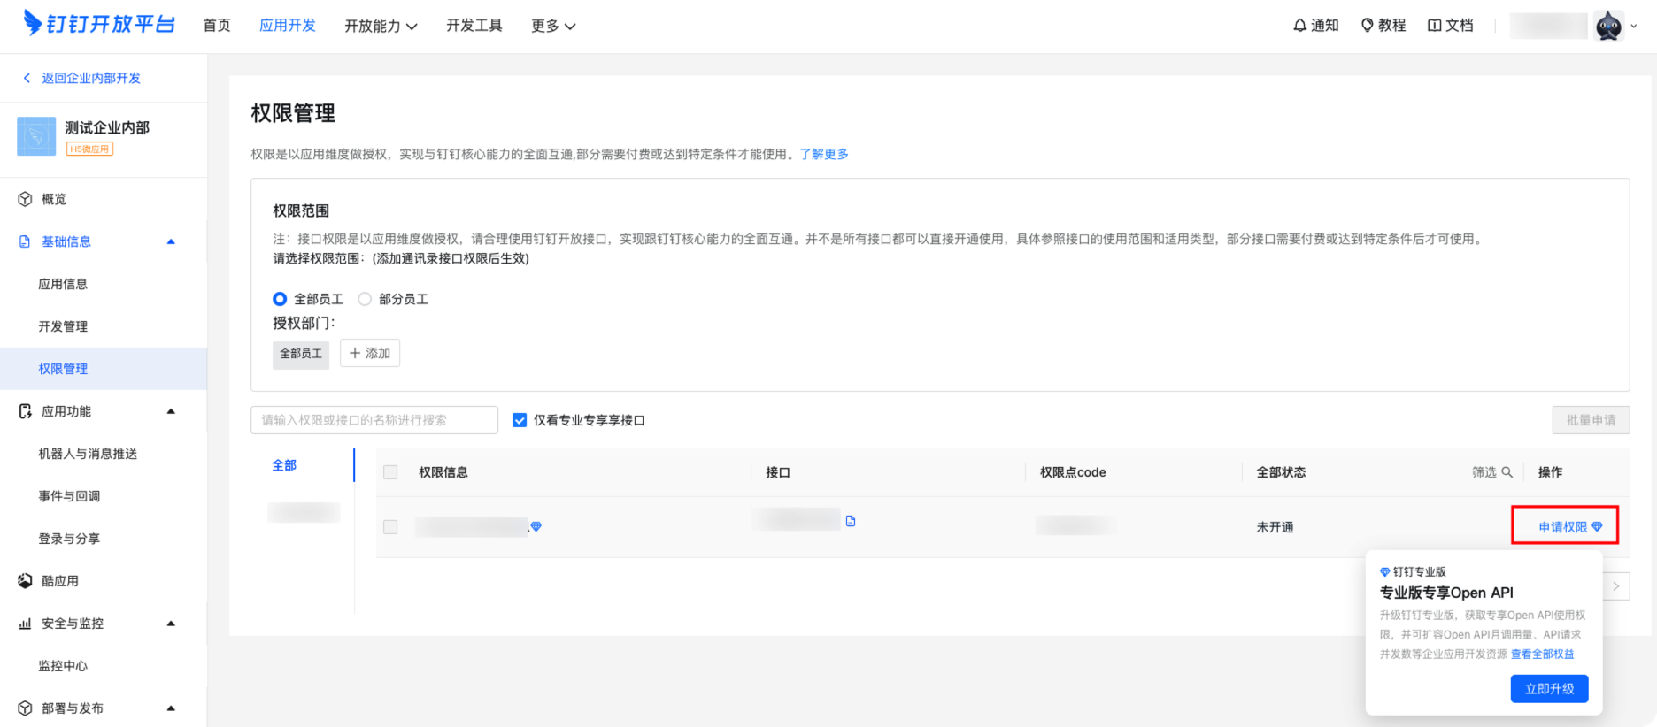Open the 查看全部权益 link

tap(1543, 654)
